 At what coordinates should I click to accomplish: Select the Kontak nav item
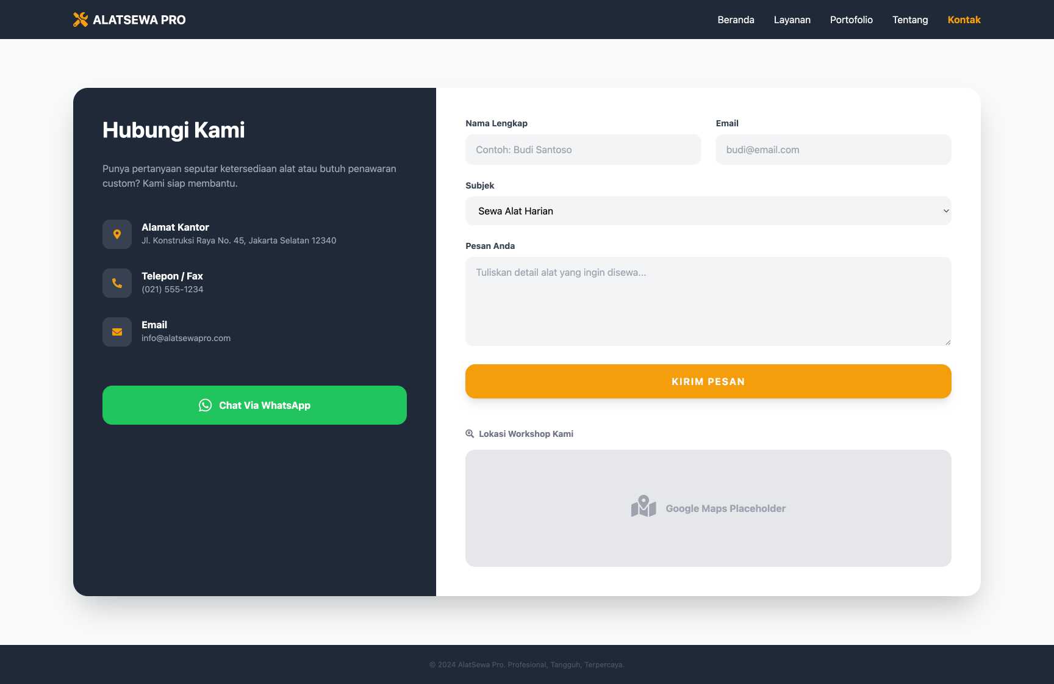964,20
